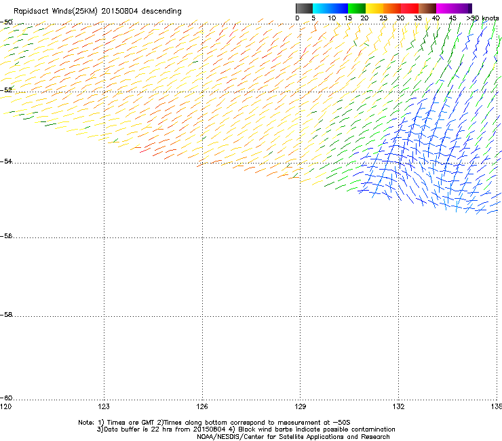
Task: Click the date label '20150804 descending' in title
Action: [142, 12]
